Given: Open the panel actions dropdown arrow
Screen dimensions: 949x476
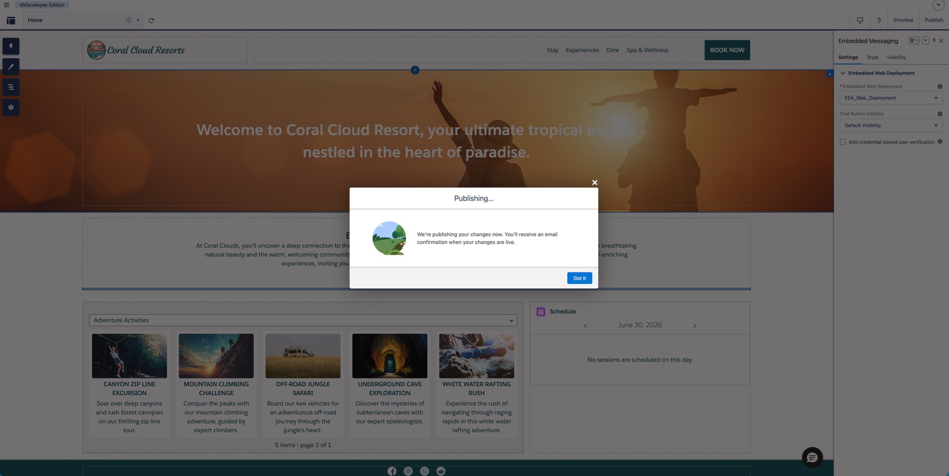Looking at the screenshot, I should [925, 41].
